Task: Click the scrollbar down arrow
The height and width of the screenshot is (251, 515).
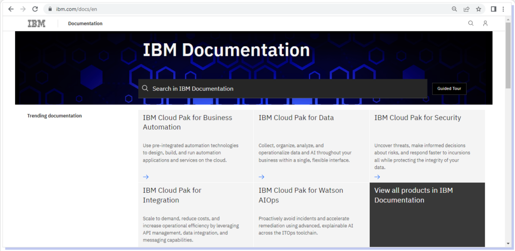Action: pyautogui.click(x=508, y=243)
